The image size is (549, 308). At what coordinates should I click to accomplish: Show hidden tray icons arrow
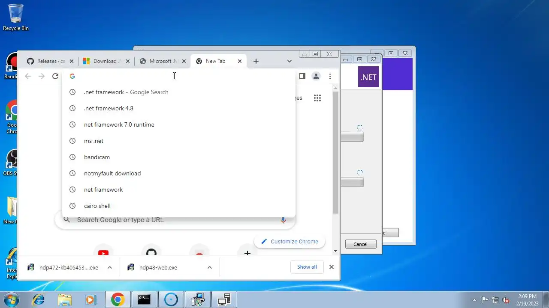pyautogui.click(x=474, y=300)
